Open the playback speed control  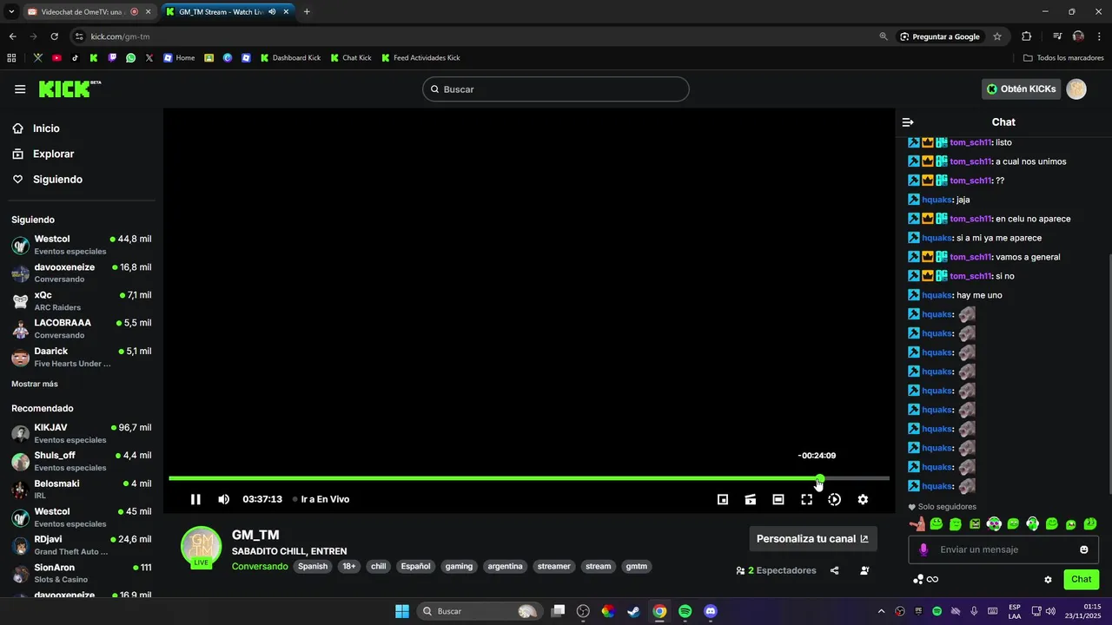coord(834,499)
